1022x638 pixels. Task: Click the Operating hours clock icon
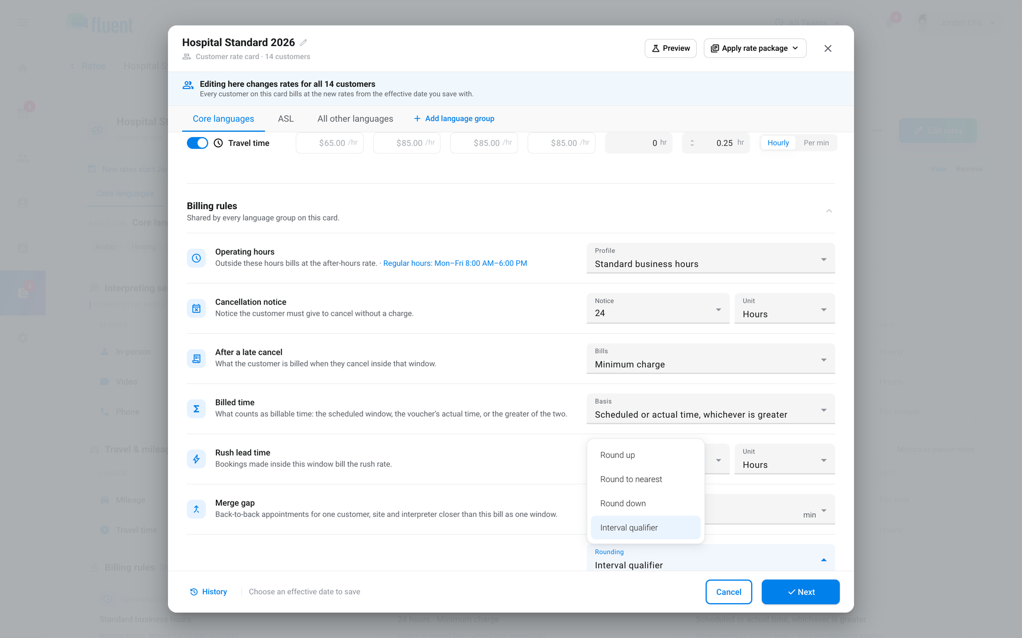196,258
